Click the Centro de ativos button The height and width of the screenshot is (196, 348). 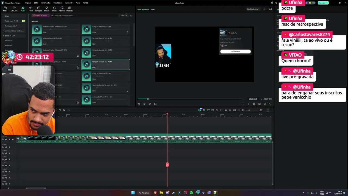40,16
